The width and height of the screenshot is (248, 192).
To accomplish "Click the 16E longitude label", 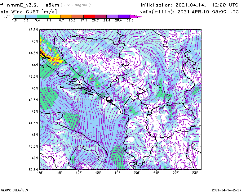I will (x=59, y=173).
